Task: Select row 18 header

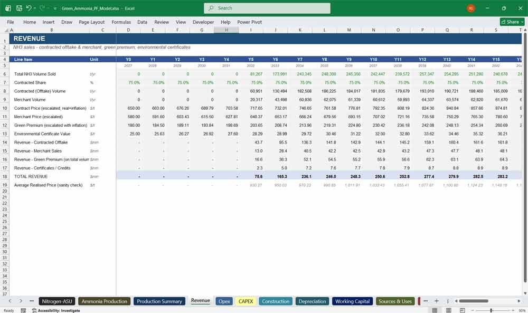Action: [x=5, y=176]
